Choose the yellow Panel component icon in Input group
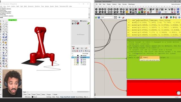Viewport: 181px width, 102px height. coord(127,12)
